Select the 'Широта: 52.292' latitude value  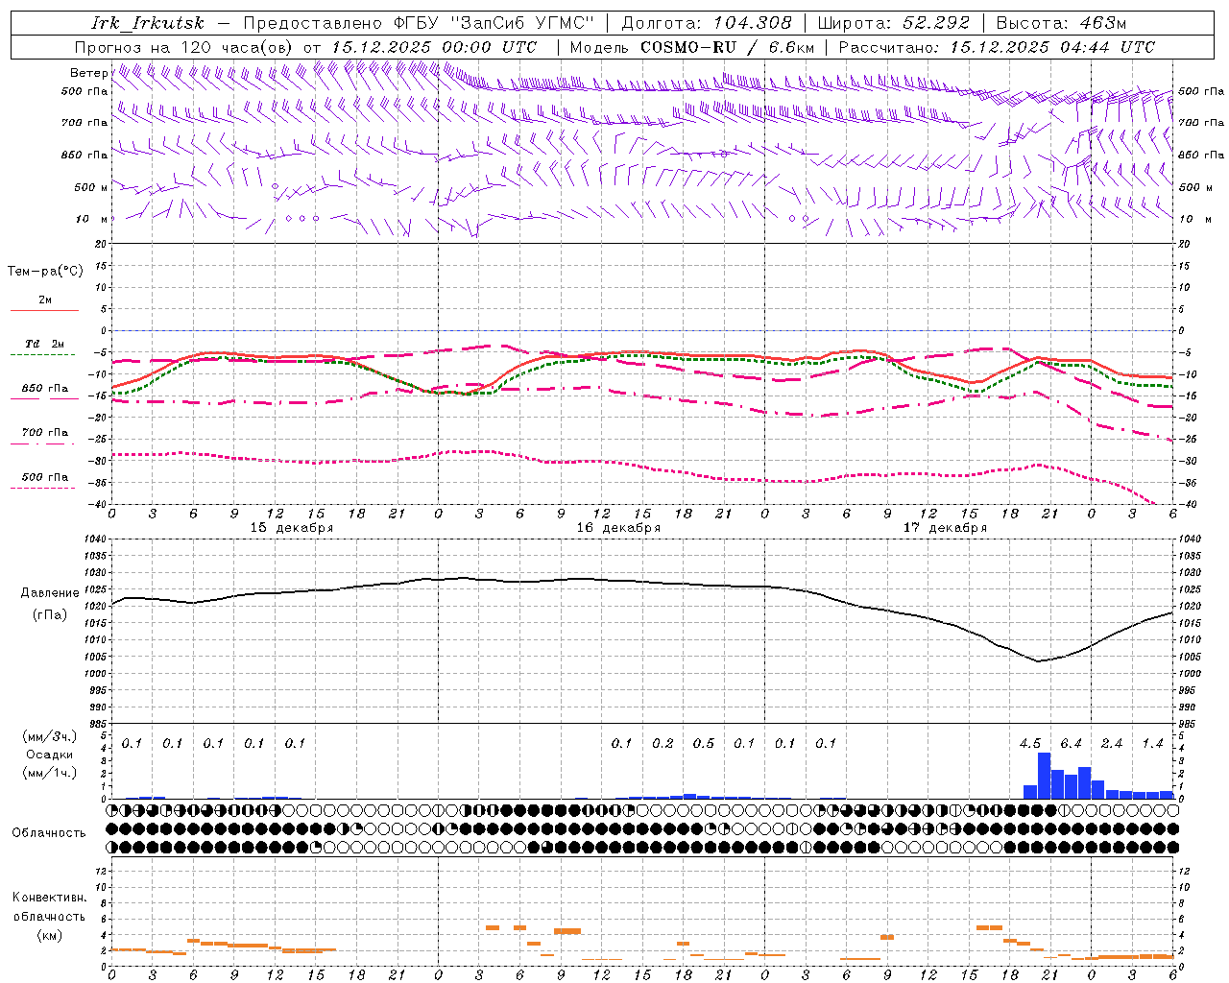[894, 23]
